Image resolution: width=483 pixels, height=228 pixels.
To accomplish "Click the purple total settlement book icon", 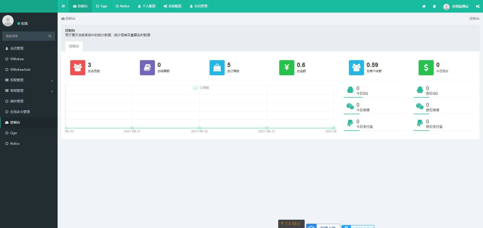I will pos(147,67).
